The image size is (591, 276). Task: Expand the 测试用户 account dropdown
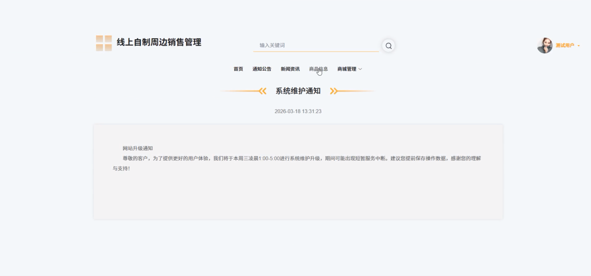(x=568, y=46)
